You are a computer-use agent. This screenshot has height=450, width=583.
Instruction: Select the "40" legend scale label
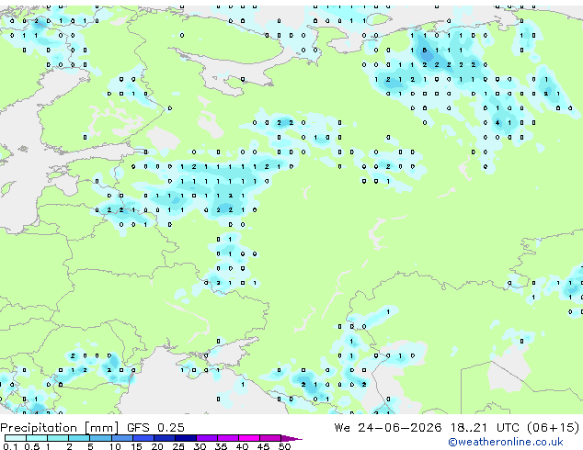click(x=242, y=446)
